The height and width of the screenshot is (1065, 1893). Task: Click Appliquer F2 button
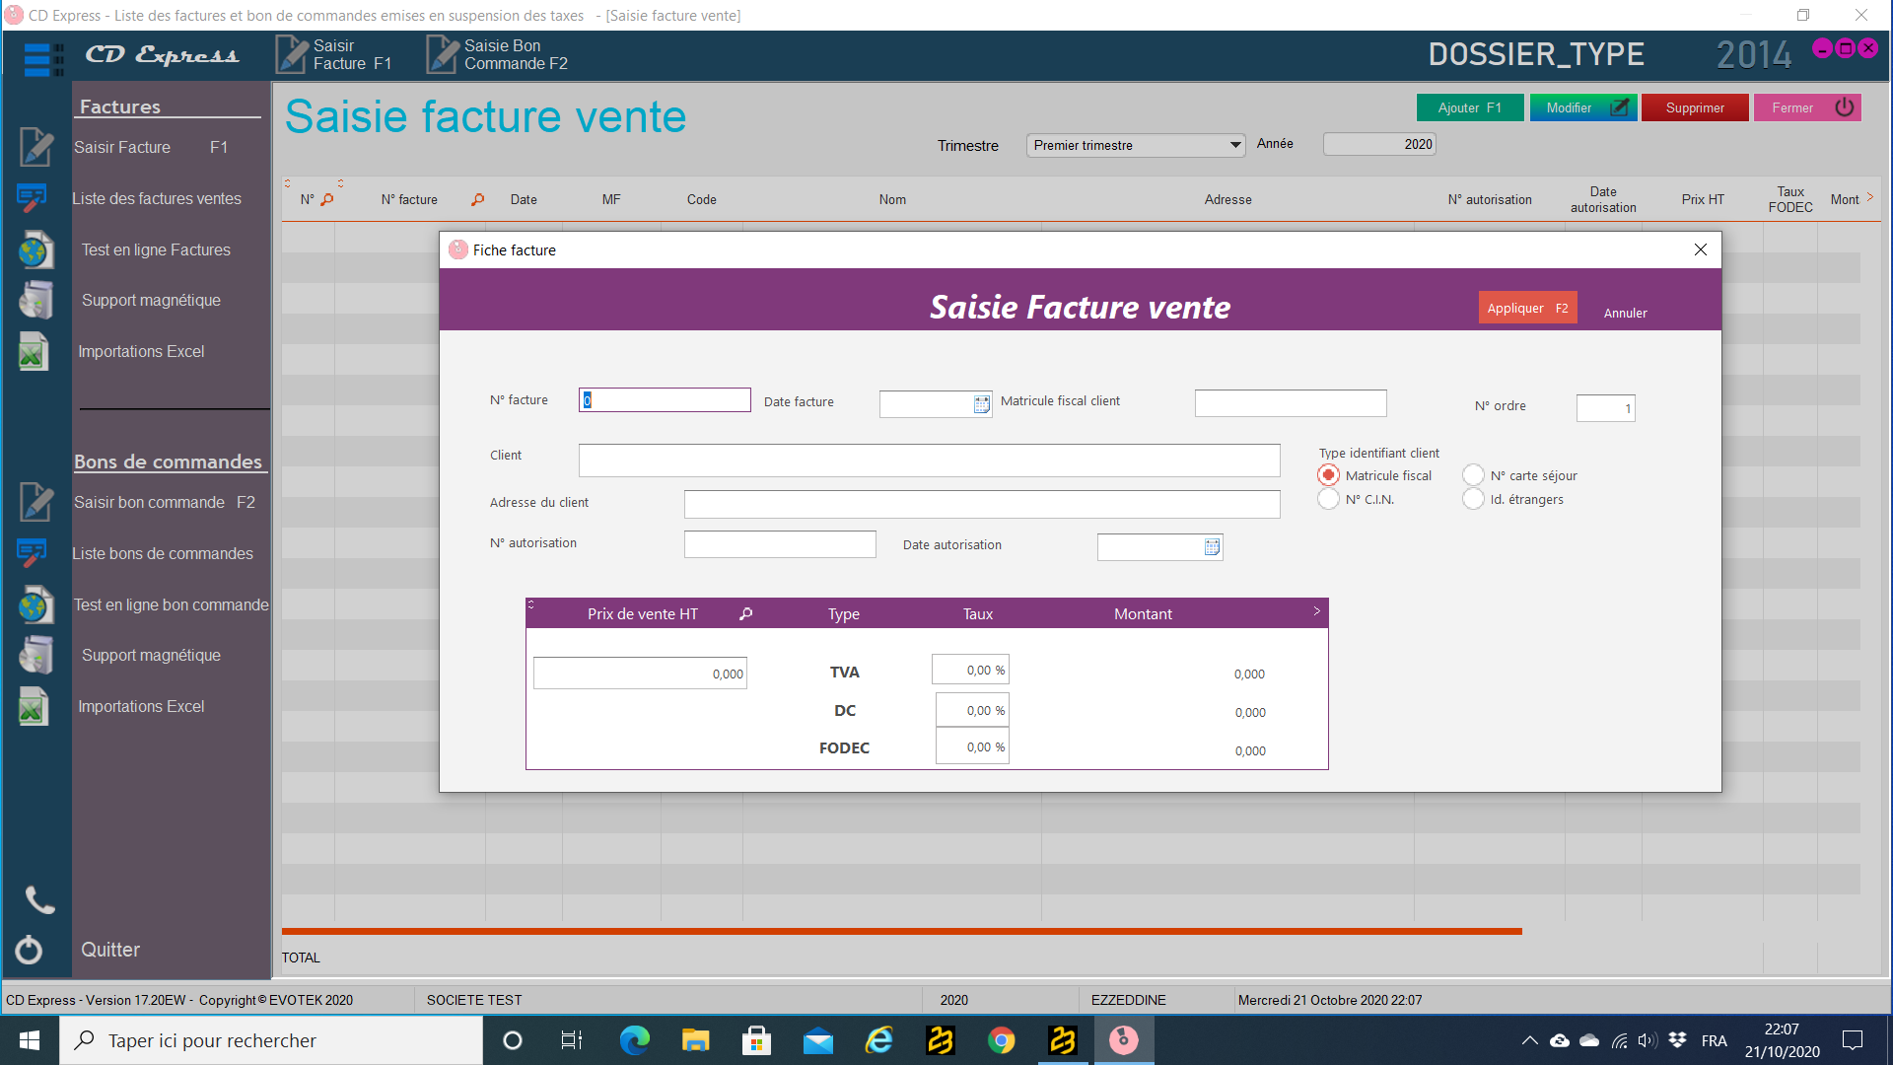[1527, 308]
